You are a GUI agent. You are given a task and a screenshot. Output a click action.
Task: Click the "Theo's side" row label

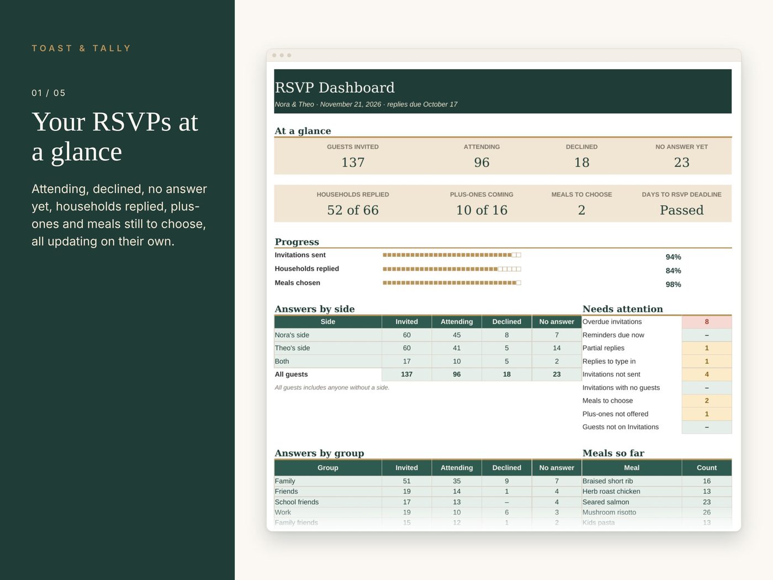click(293, 349)
